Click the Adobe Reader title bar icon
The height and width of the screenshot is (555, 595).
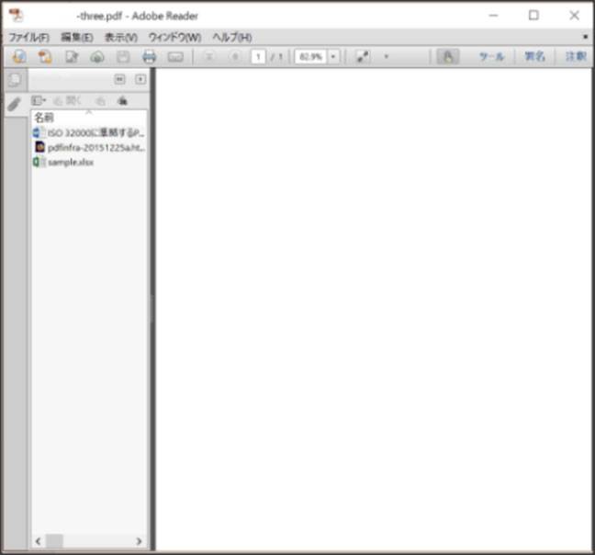17,16
